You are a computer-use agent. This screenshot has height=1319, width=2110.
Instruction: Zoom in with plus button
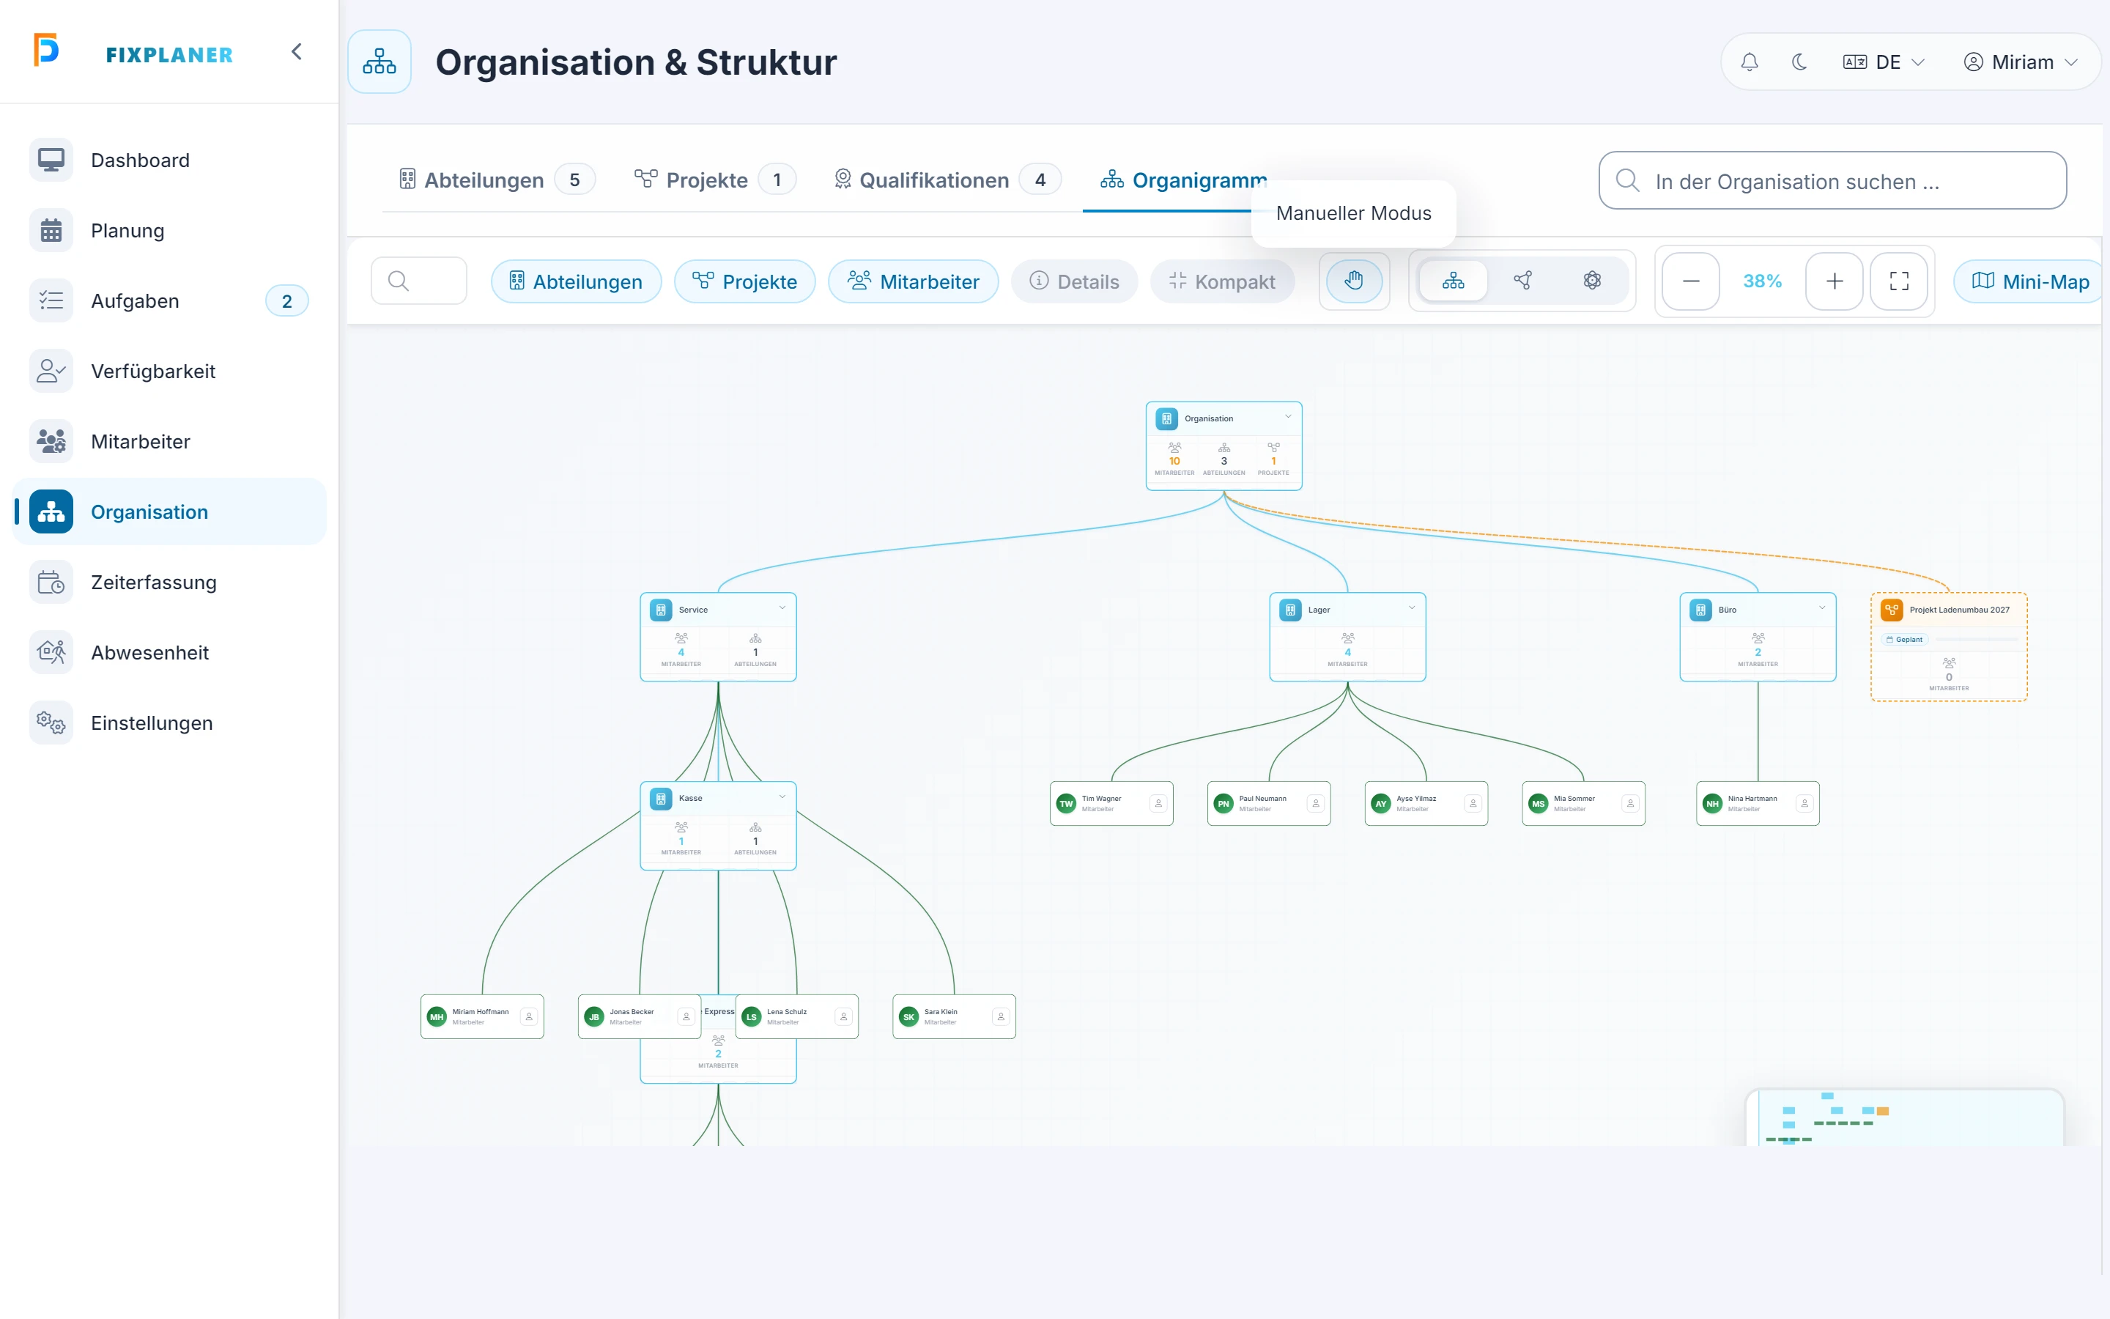pos(1834,281)
